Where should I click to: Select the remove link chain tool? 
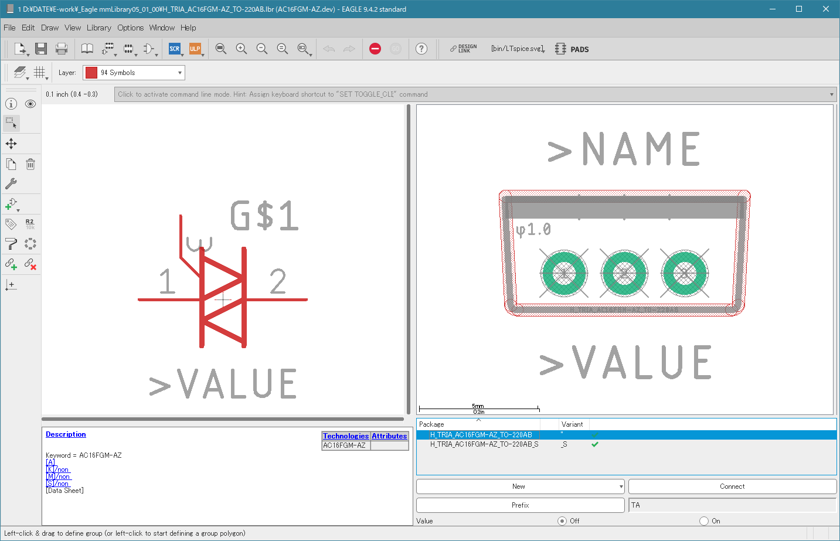coord(30,264)
